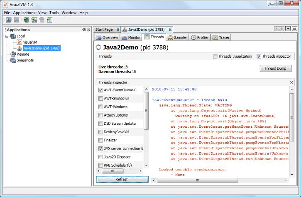Viewport: 301px width, 197px height.
Task: Click the Thread Dump button
Action: pos(275,68)
